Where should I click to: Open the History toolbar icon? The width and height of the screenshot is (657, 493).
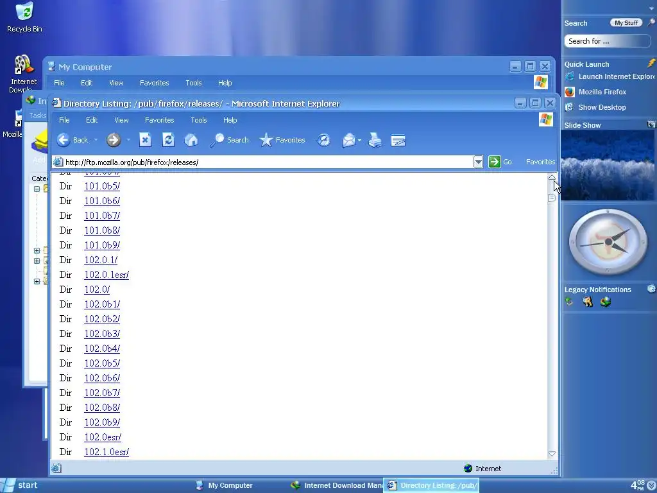click(x=323, y=140)
